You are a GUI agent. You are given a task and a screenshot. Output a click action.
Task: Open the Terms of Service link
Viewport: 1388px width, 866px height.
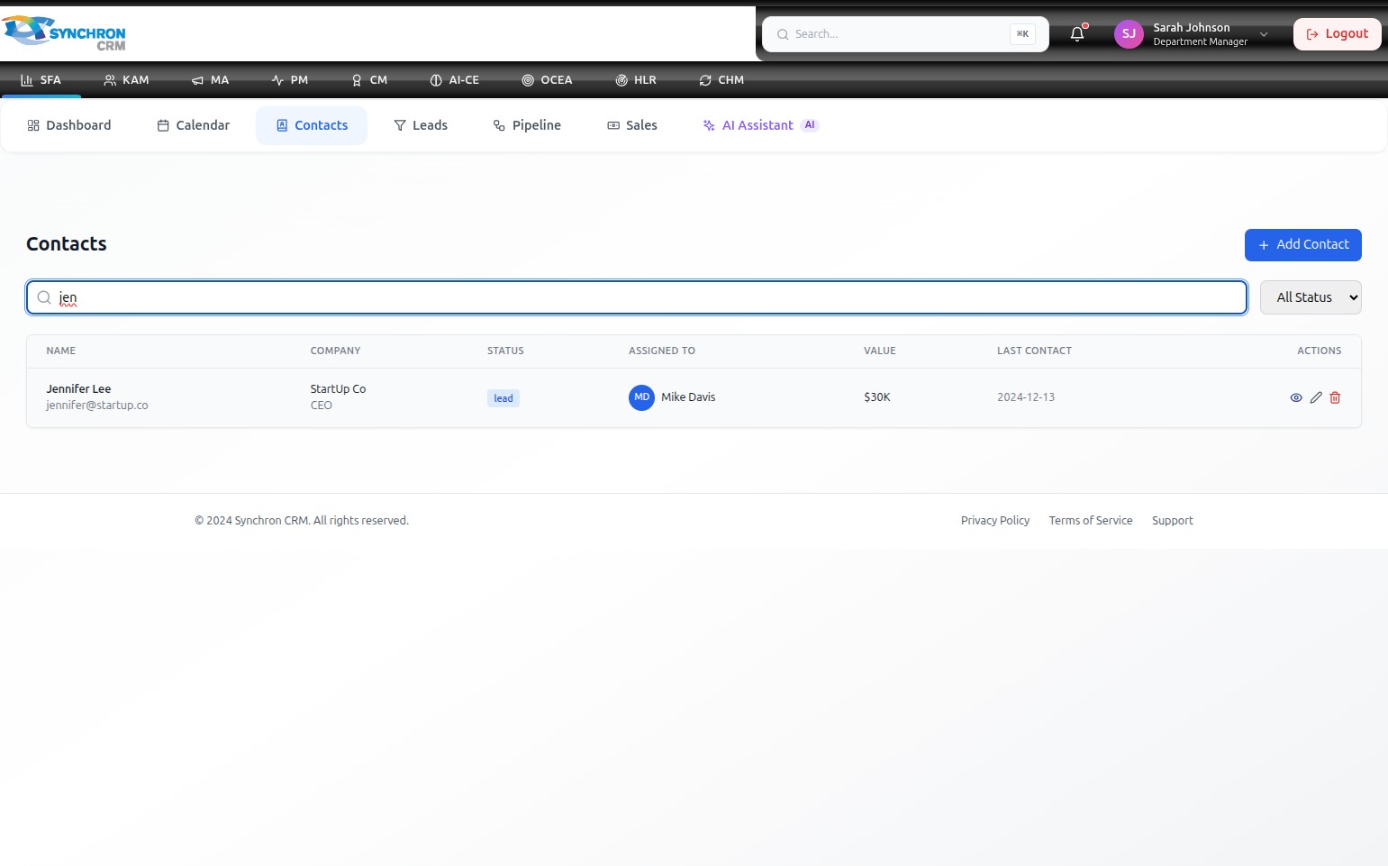coord(1091,521)
